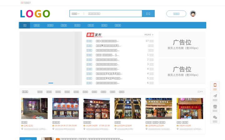Click the shop hours text 10:30-14:30 17:30-23:00
The height and width of the screenshot is (140, 225).
click(x=66, y=126)
